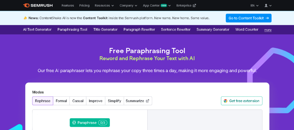This screenshot has height=130, width=294.
Task: Click the refresh arrows icon on Paraphrase
Action: [x=74, y=123]
